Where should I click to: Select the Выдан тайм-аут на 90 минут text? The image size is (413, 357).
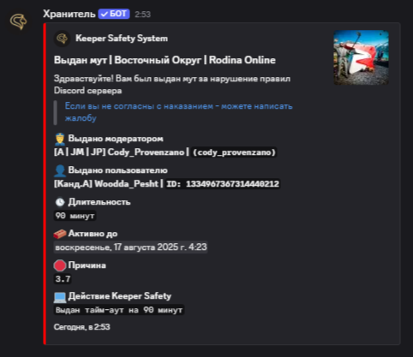click(x=119, y=310)
